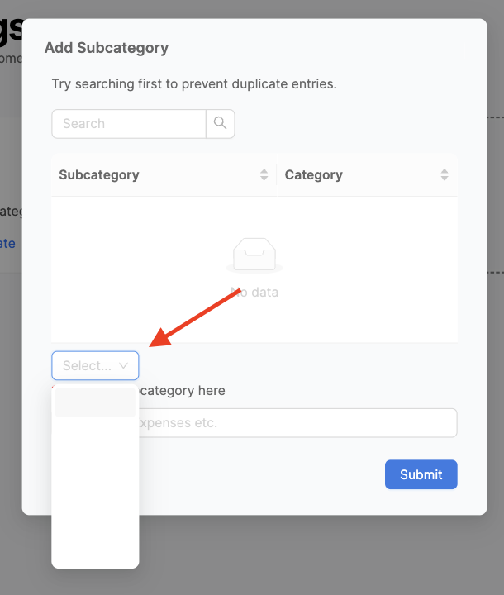Focus the subcategory name input with expenses placeholder
The image size is (504, 595).
(x=297, y=423)
